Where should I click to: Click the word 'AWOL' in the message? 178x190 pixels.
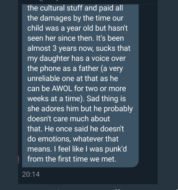(x=62, y=88)
